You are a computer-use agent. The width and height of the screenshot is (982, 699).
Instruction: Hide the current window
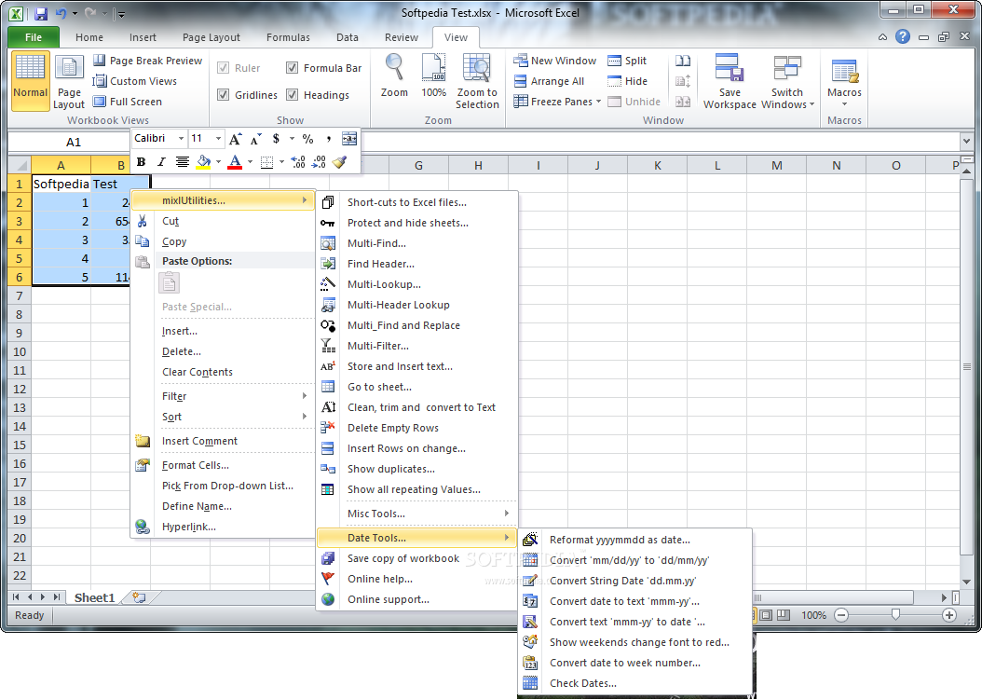pos(628,81)
